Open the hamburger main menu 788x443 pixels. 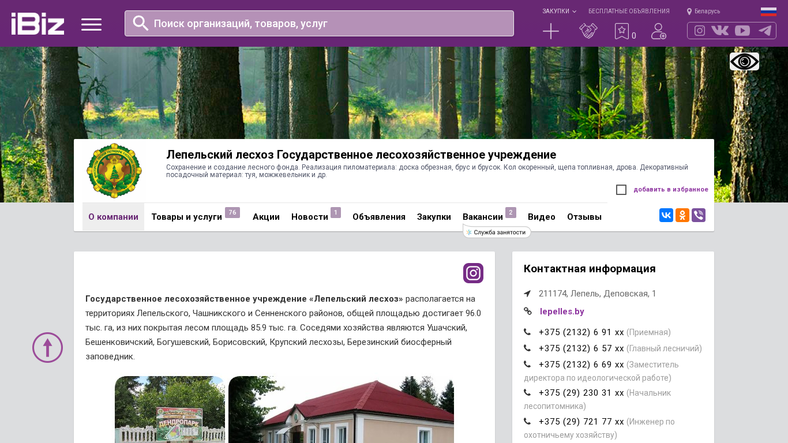tap(91, 24)
